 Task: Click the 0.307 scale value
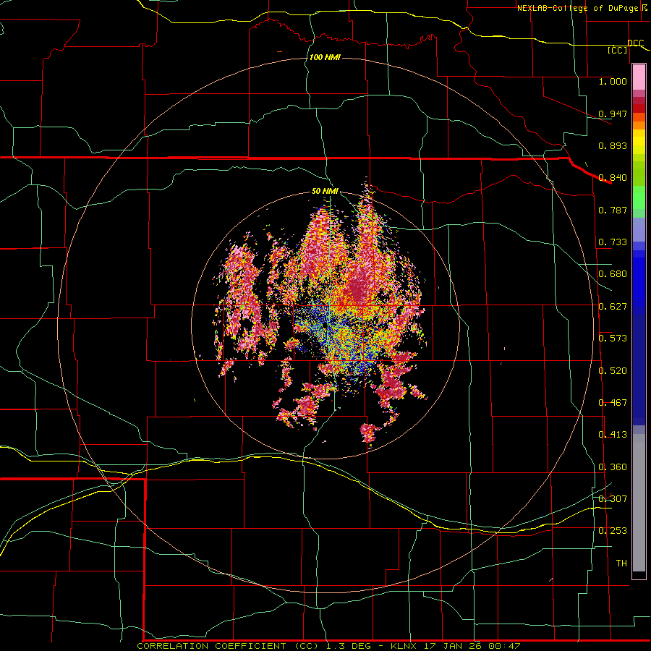coord(613,498)
